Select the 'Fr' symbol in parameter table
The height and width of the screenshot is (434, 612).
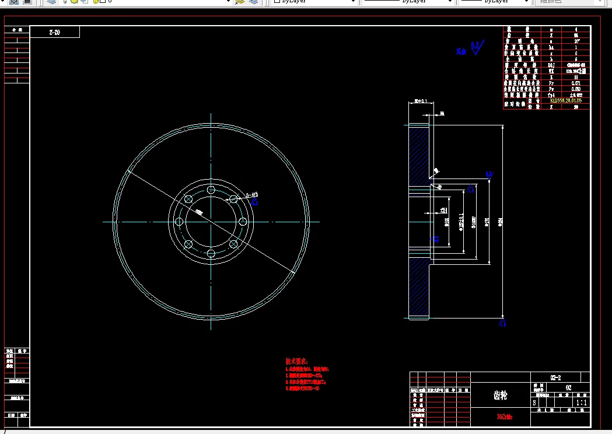pos(551,83)
